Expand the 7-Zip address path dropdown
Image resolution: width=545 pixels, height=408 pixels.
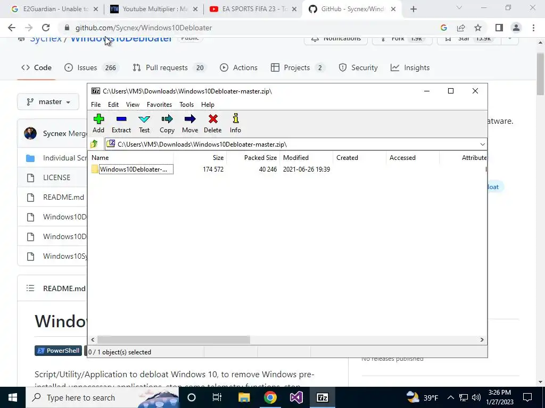[x=482, y=144]
